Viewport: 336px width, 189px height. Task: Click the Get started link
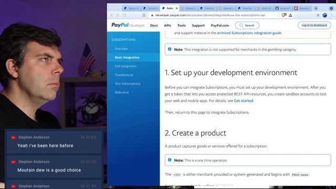[244, 100]
